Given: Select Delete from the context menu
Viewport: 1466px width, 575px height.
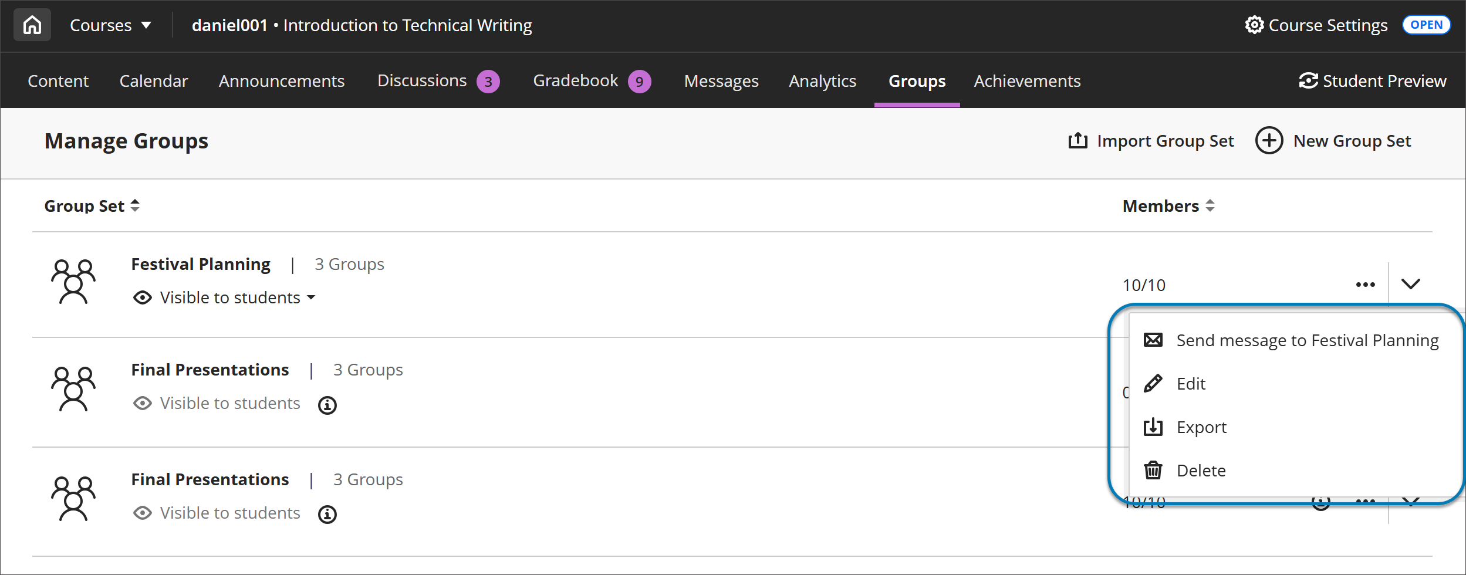Looking at the screenshot, I should (1201, 470).
